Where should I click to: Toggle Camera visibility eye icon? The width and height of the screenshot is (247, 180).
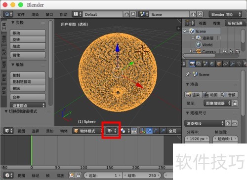(x=224, y=51)
